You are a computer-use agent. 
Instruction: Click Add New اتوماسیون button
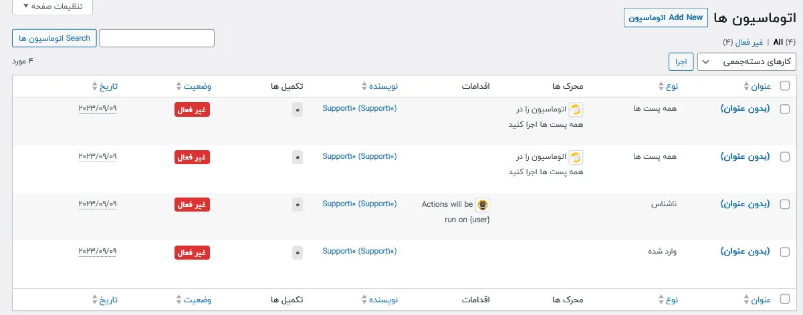(666, 18)
